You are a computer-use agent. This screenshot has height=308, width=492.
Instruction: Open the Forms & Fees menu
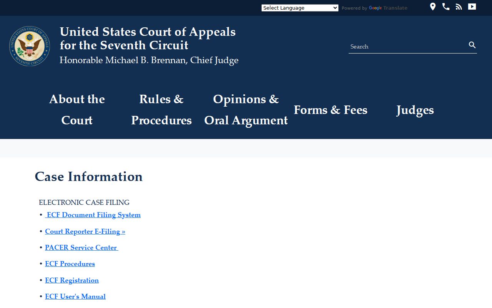point(331,110)
